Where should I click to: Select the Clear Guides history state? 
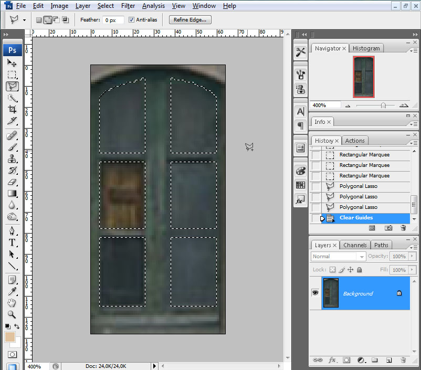pyautogui.click(x=356, y=218)
